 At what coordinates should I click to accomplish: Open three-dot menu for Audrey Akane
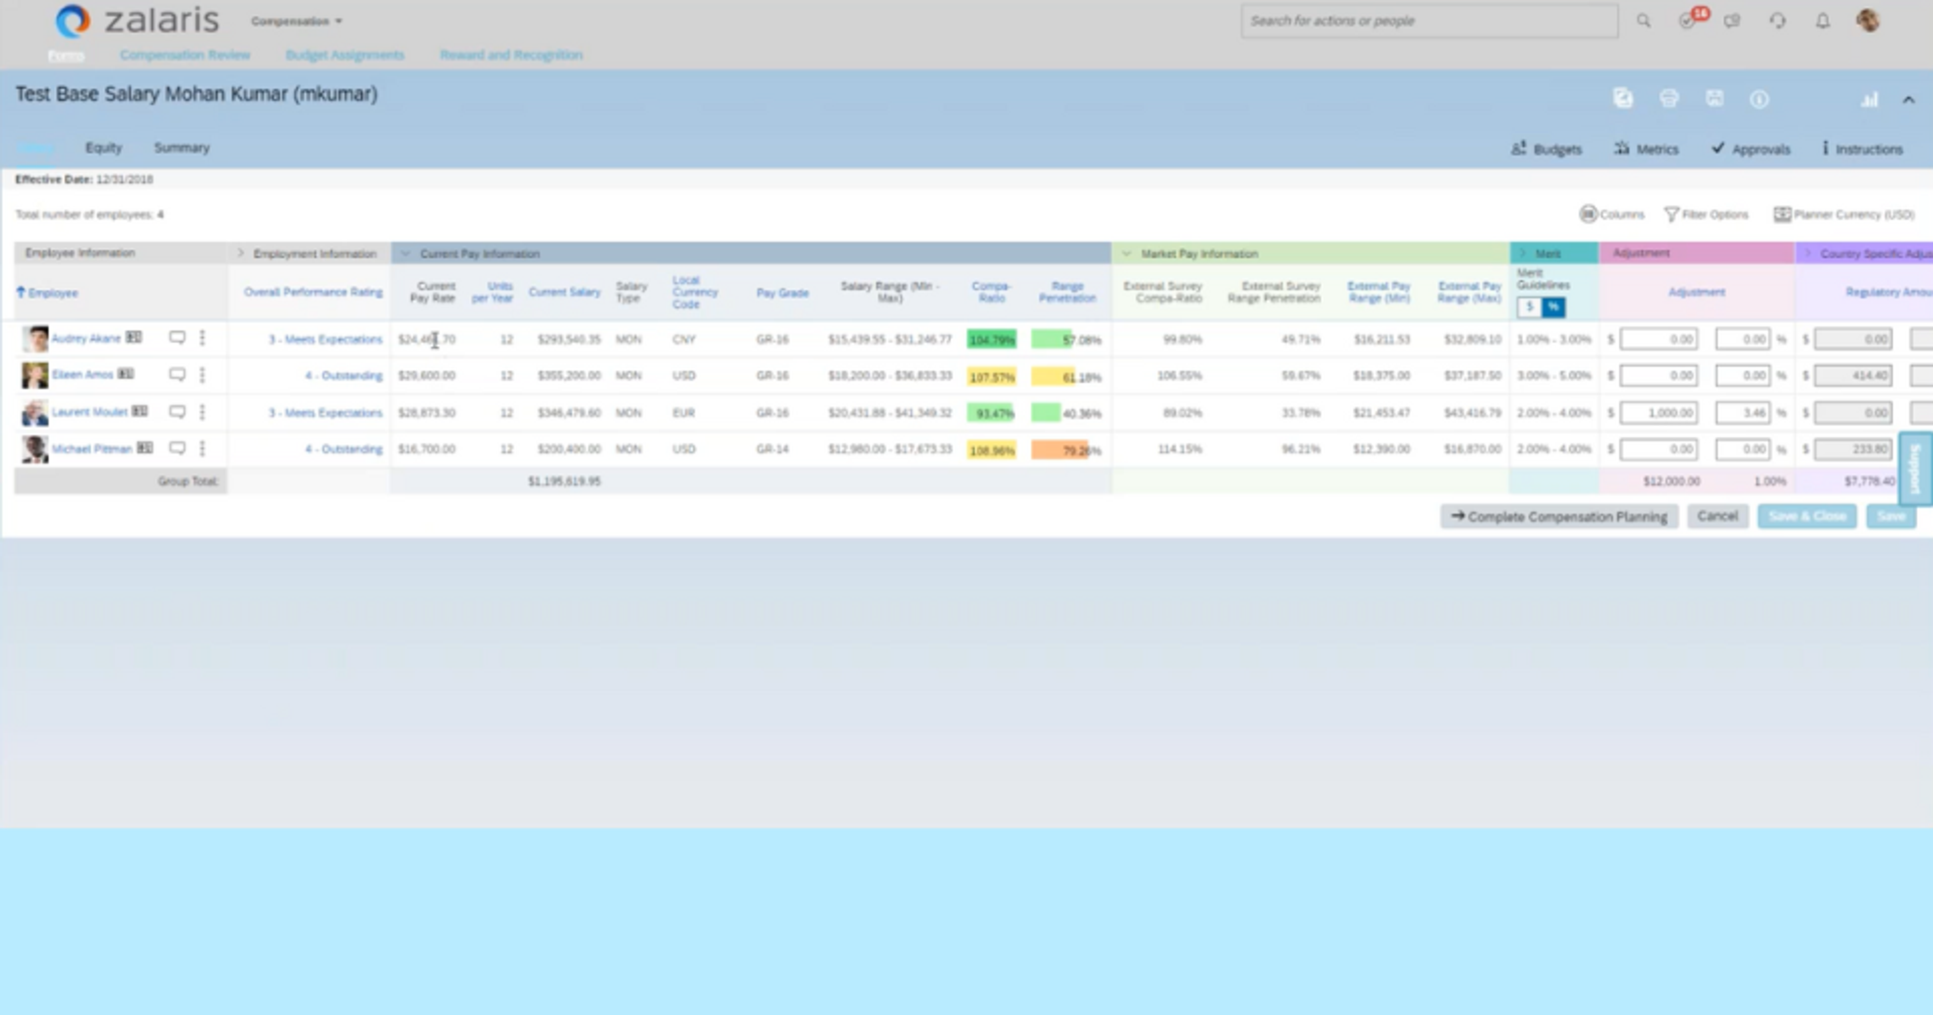pyautogui.click(x=202, y=338)
